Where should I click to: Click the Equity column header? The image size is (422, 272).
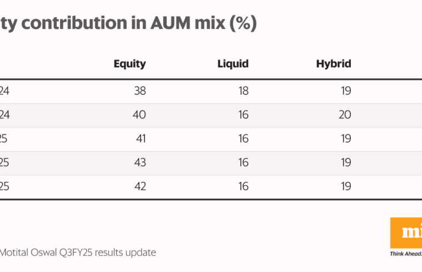[129, 64]
